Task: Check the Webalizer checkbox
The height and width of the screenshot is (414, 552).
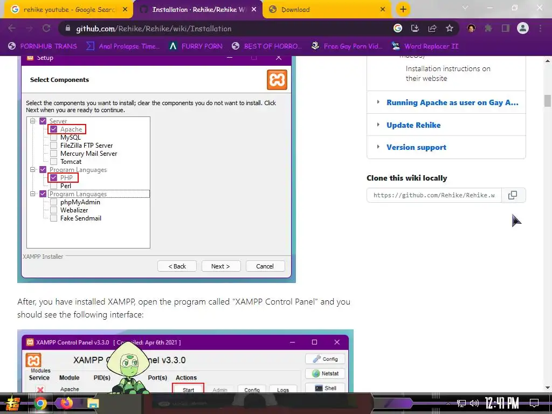Action: [53, 210]
